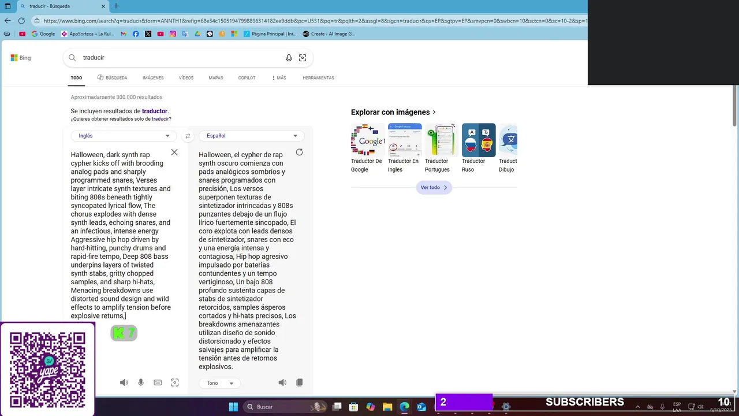Open the Instagram bookmark
Screen dimensions: 739x416
click(173, 34)
